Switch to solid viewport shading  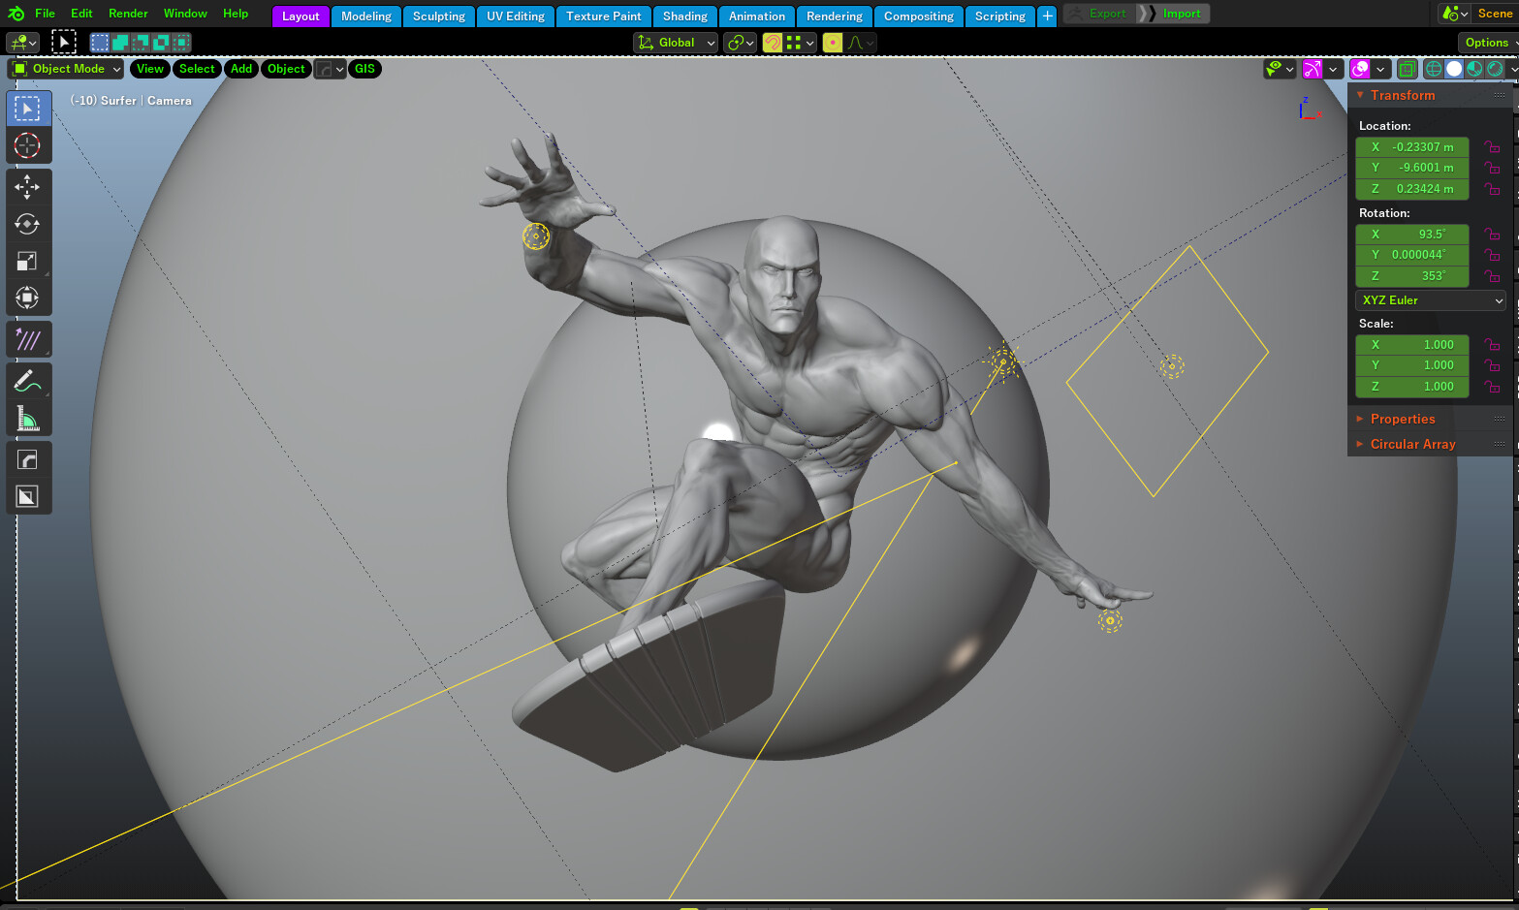[x=1454, y=69]
